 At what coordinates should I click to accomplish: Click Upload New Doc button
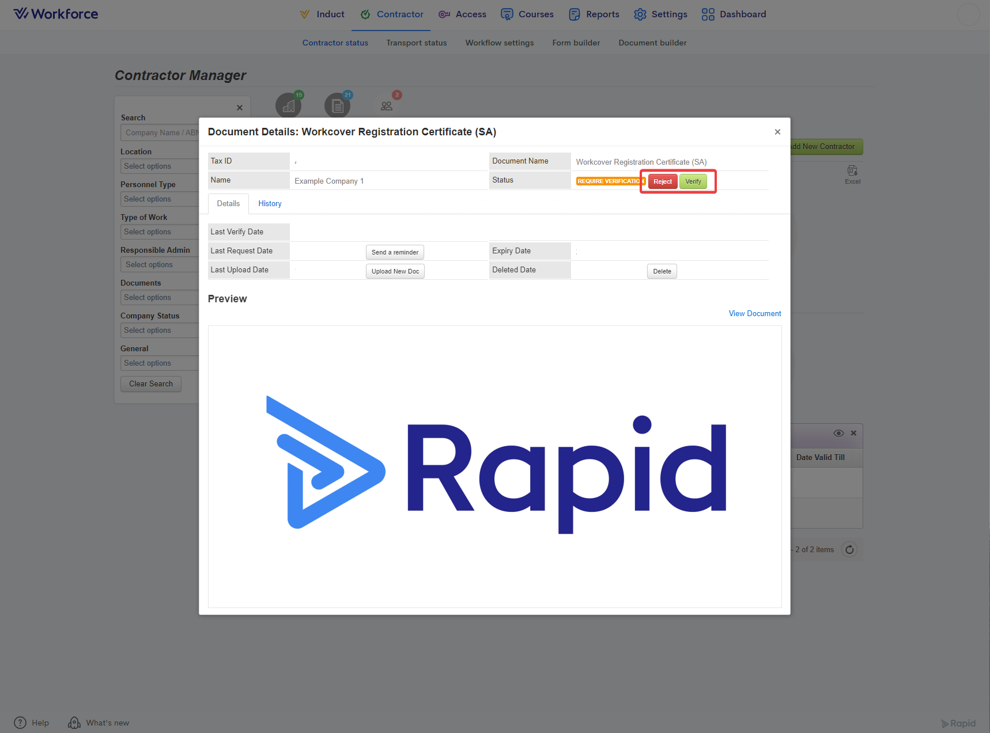[395, 271]
